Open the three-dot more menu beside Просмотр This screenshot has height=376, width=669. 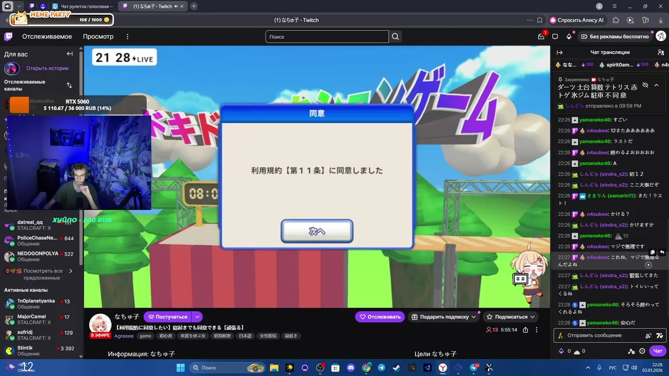127,37
